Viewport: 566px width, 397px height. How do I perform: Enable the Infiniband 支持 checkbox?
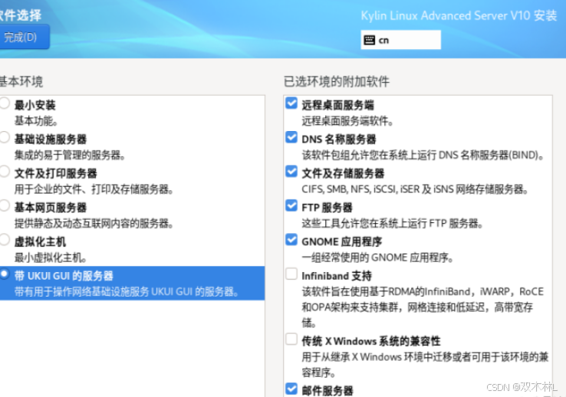pos(291,274)
